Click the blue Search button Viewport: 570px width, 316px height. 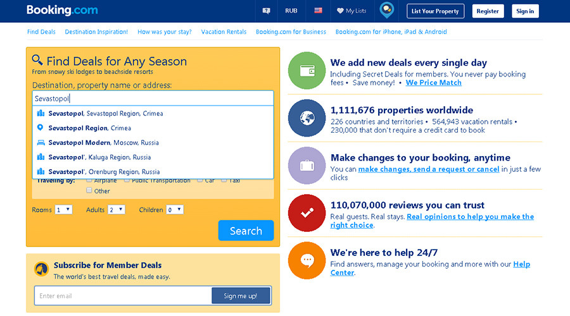(x=246, y=231)
